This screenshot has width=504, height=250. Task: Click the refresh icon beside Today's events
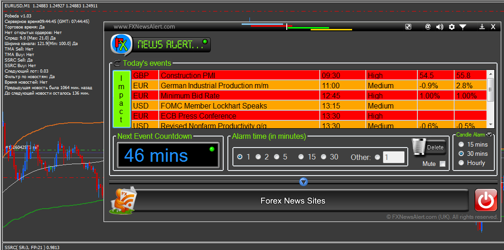point(117,63)
